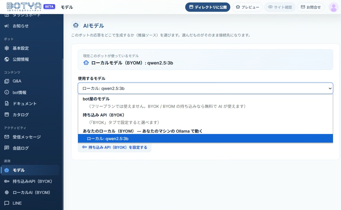Click あなたのローカル（BYOM） group heading

click(143, 131)
